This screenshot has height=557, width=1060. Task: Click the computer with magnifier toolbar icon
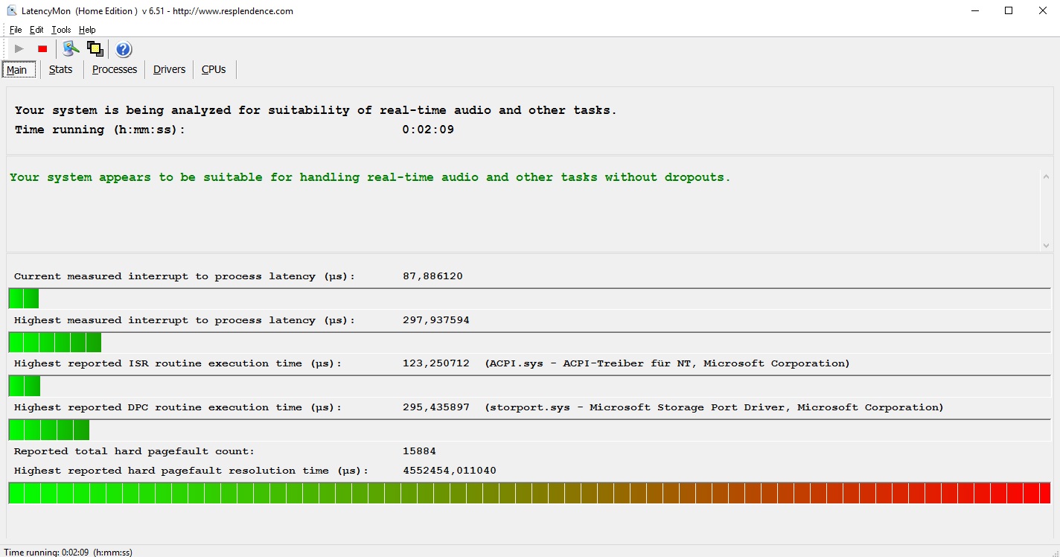(x=71, y=49)
